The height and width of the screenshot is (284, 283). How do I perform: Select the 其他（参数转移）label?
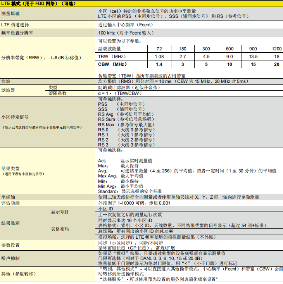tap(19, 274)
